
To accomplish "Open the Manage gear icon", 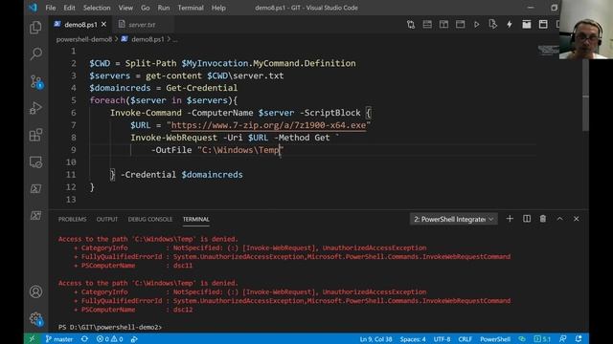I will (x=36, y=319).
